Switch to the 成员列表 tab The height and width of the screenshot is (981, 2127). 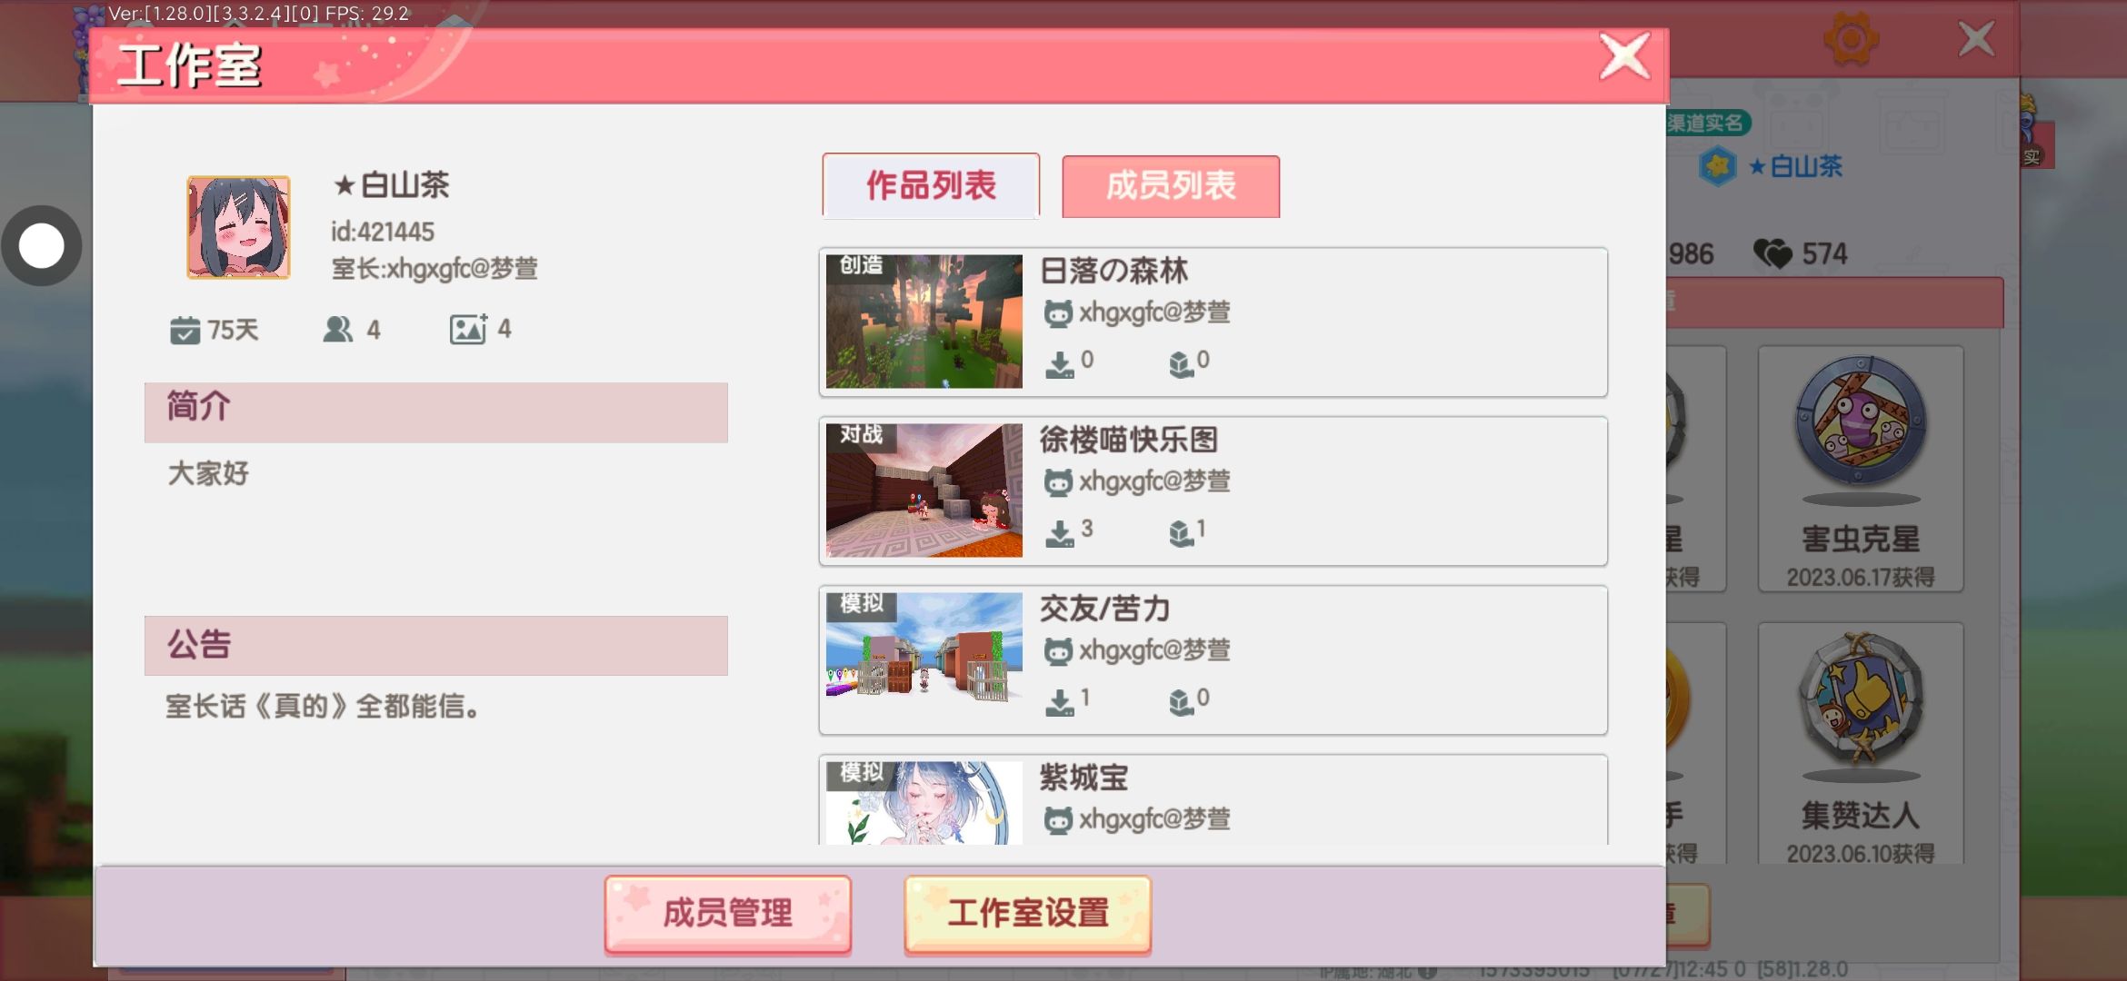pos(1171,186)
